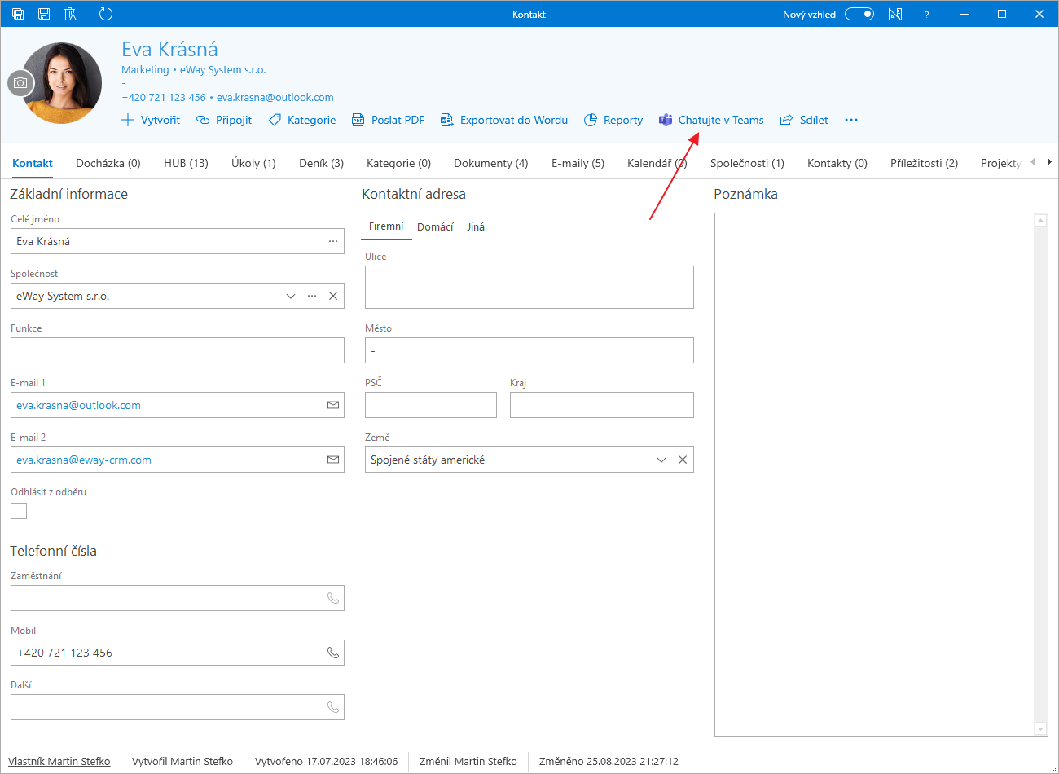Click phone icon in Mobil field
Image resolution: width=1059 pixels, height=774 pixels.
point(333,653)
